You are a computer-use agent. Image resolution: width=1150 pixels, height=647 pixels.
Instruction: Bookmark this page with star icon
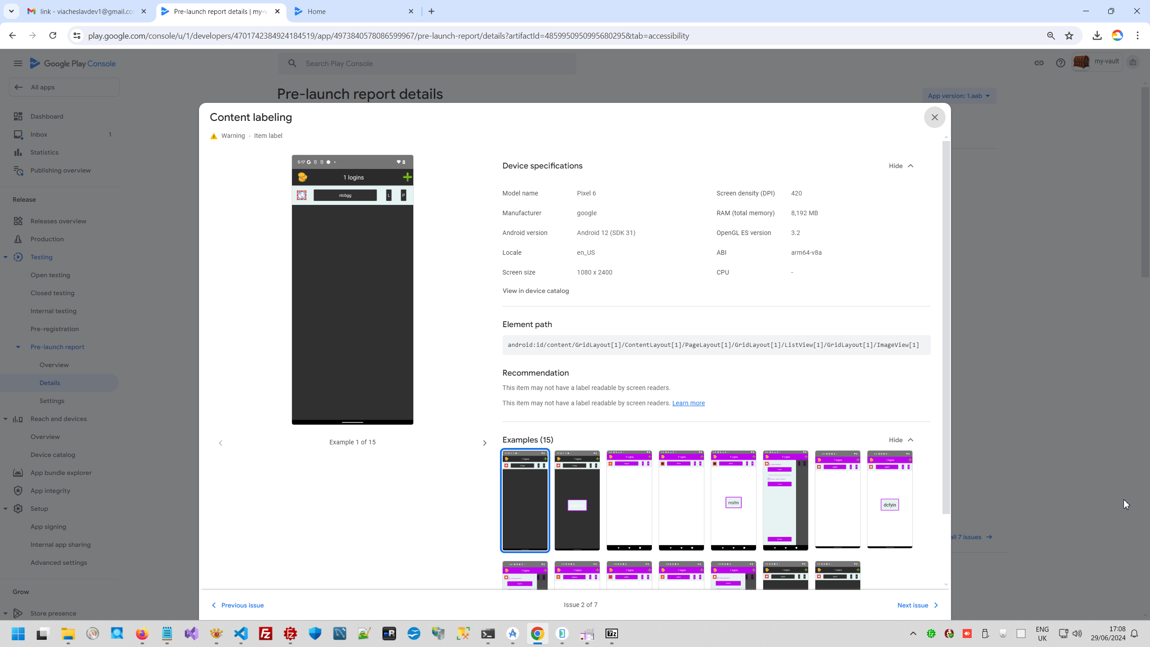tap(1069, 36)
